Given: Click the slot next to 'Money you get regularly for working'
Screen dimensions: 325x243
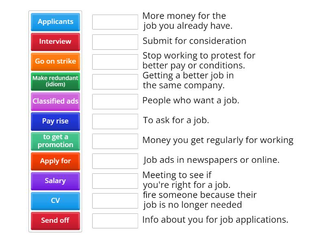Looking at the screenshot, I should tap(115, 141).
